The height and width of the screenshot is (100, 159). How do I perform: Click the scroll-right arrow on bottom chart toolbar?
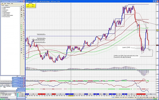[114, 97]
